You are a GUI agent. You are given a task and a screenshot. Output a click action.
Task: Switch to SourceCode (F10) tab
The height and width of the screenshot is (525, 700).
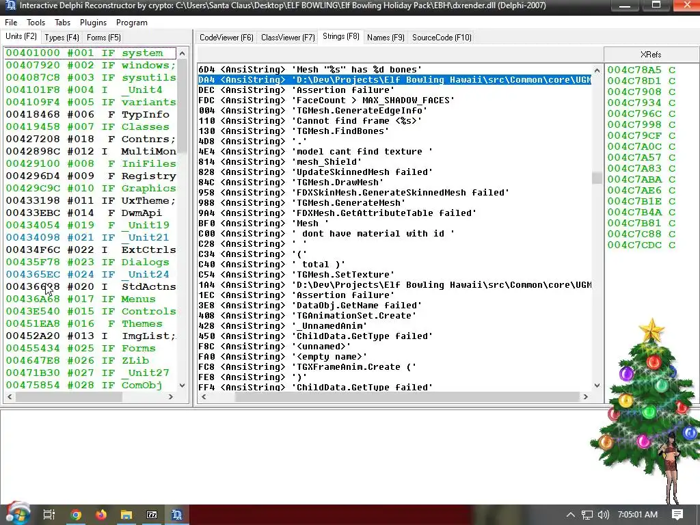pyautogui.click(x=442, y=38)
